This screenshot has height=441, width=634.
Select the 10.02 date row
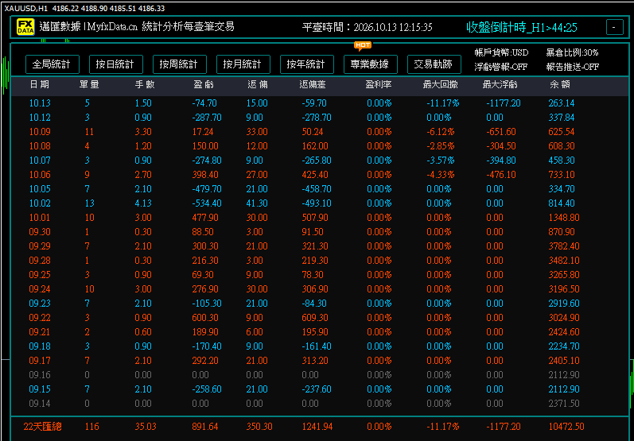(x=320, y=203)
